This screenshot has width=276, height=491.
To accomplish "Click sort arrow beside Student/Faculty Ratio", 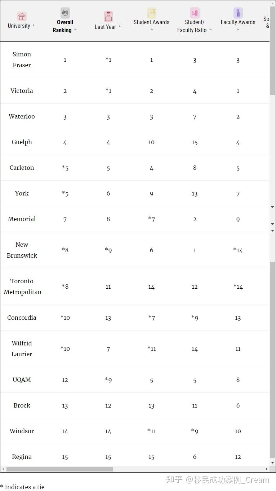I will (210, 30).
